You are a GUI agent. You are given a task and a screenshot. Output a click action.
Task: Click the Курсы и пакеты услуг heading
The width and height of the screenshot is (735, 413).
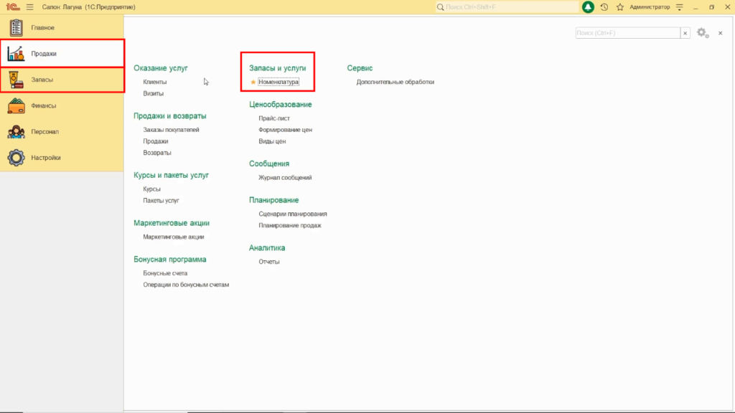[x=171, y=176]
